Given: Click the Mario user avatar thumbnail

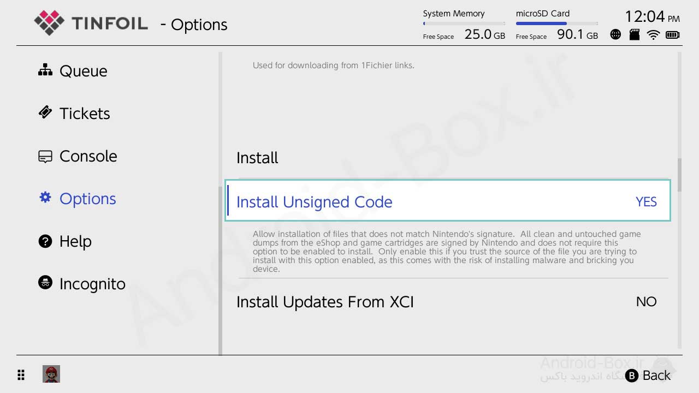Looking at the screenshot, I should (x=51, y=374).
